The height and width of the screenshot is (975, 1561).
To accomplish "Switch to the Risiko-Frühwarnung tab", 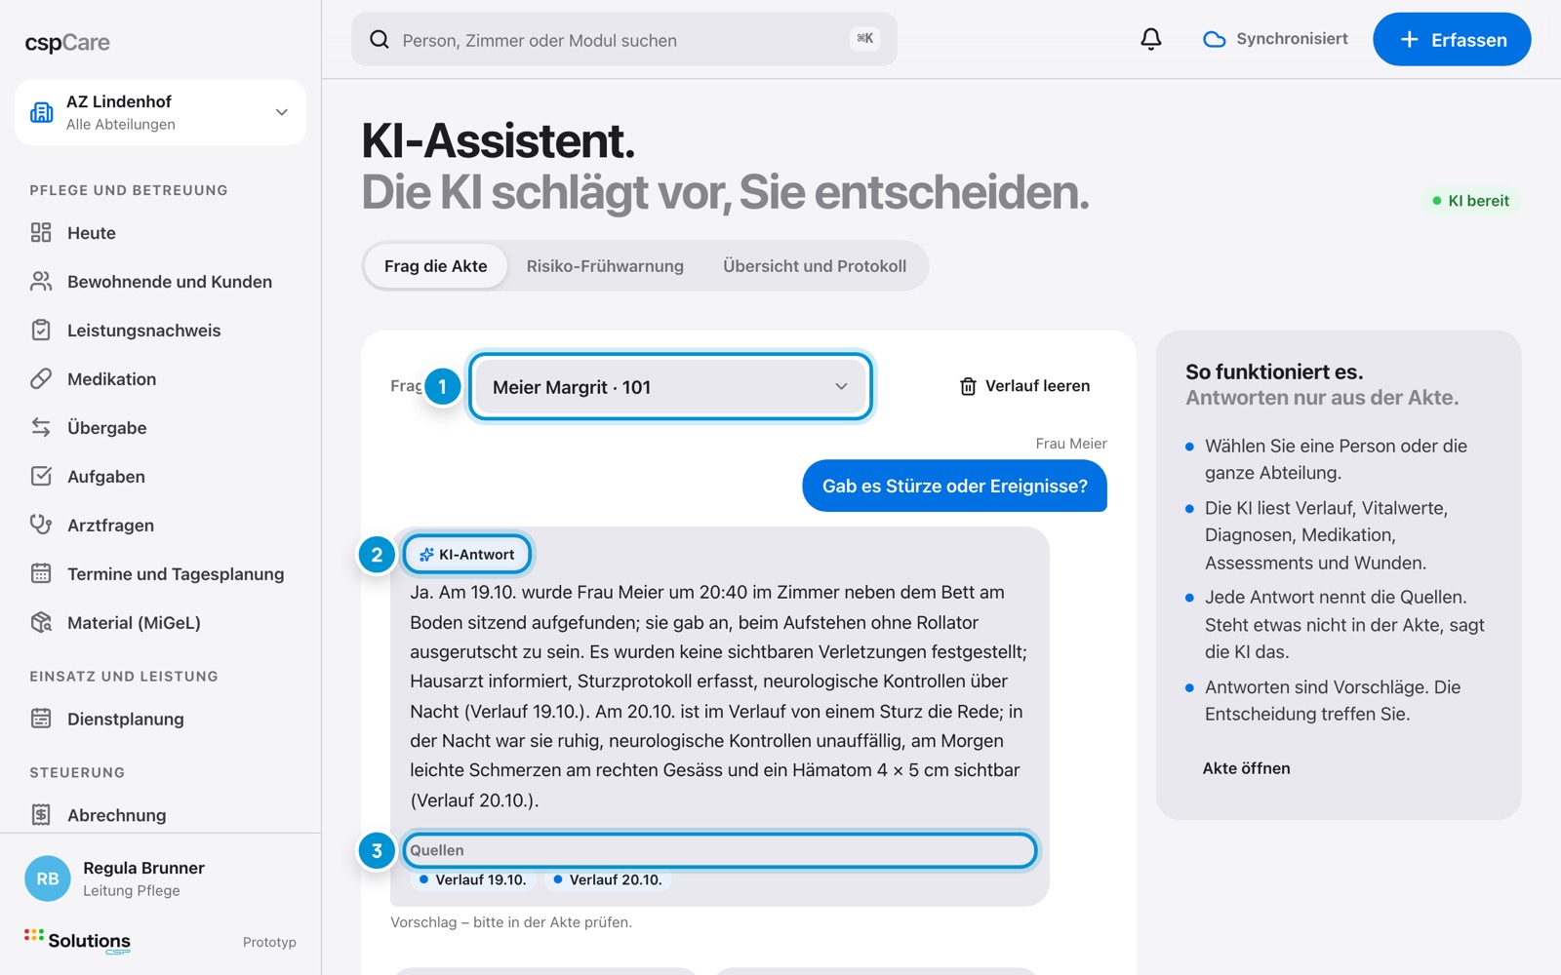I will click(x=605, y=266).
